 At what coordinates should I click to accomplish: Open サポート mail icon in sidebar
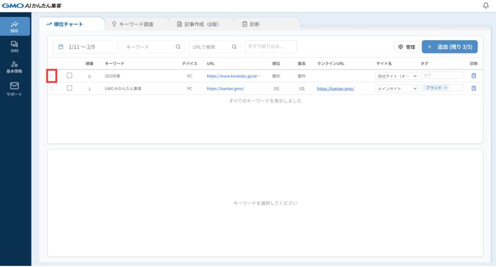click(15, 89)
